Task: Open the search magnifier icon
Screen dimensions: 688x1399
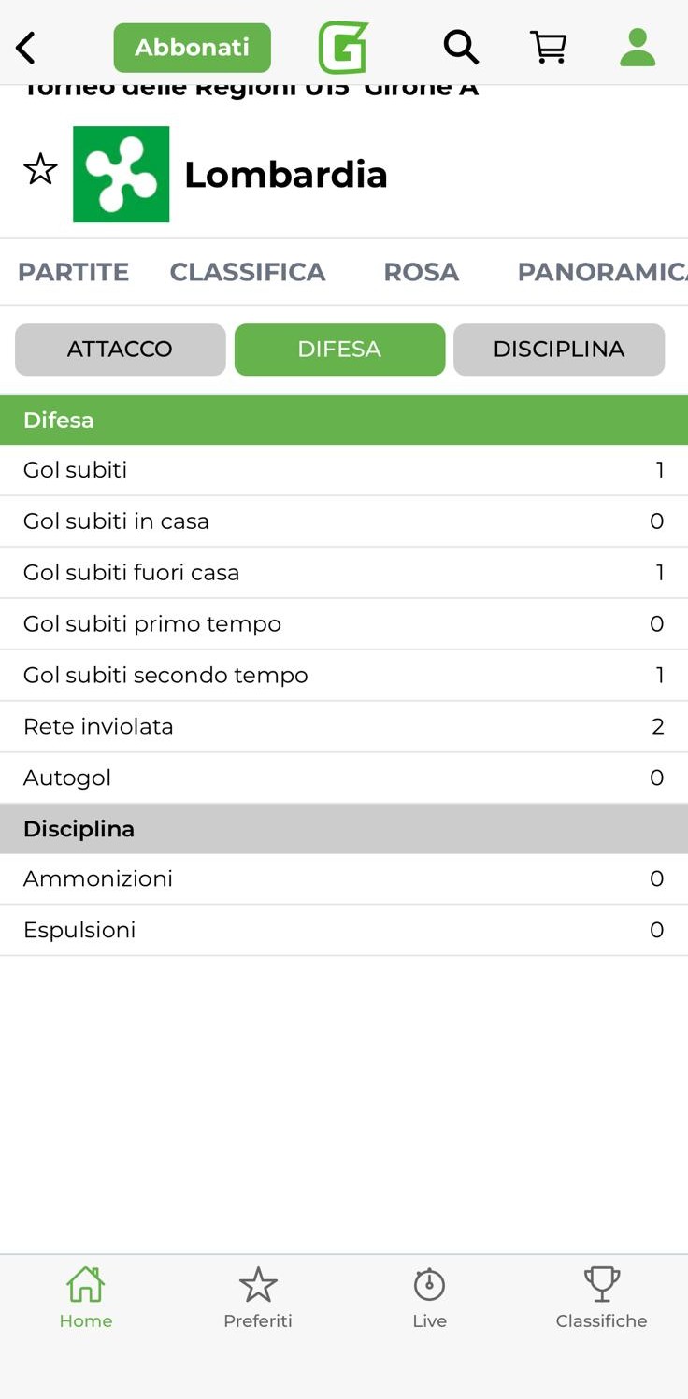Action: coord(460,47)
